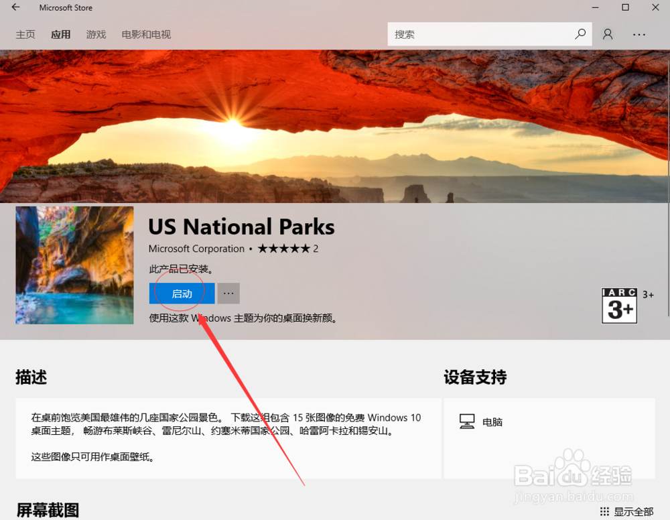Click the search magnifier icon
Image resolution: width=670 pixels, height=520 pixels.
pyautogui.click(x=580, y=34)
